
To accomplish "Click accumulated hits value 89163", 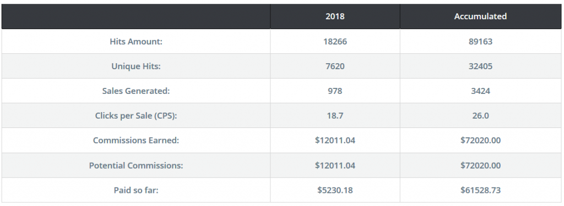I will click(x=480, y=42).
